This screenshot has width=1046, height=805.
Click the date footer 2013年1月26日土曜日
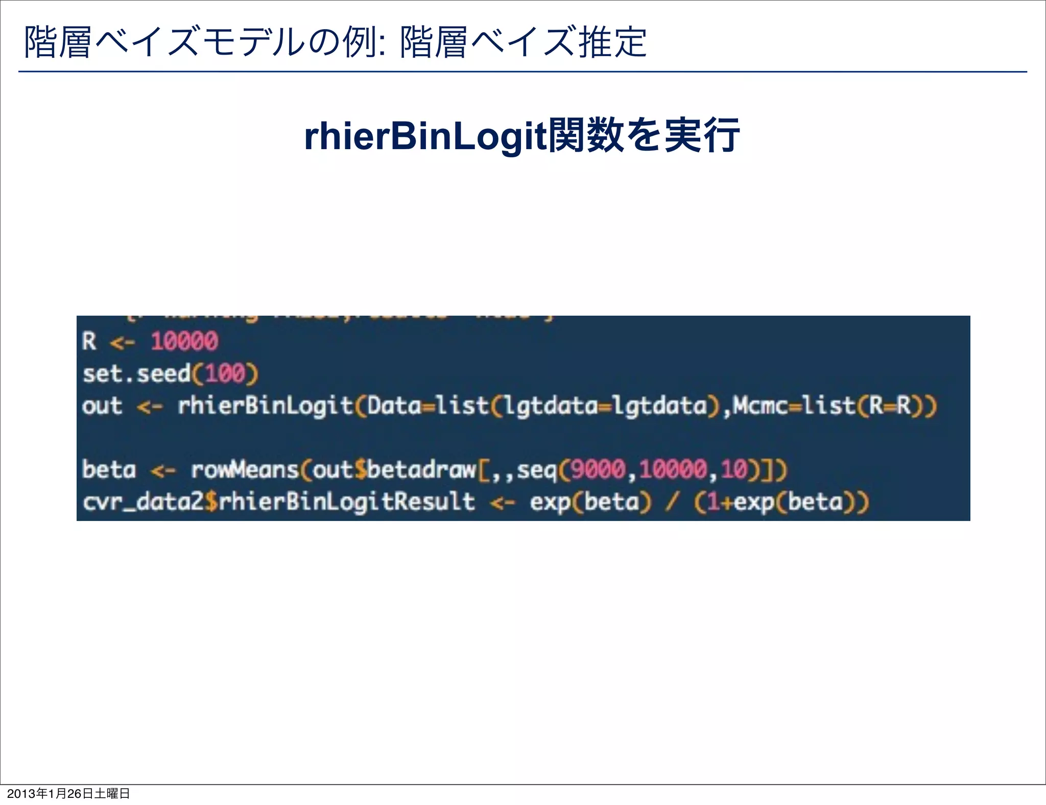[x=68, y=793]
